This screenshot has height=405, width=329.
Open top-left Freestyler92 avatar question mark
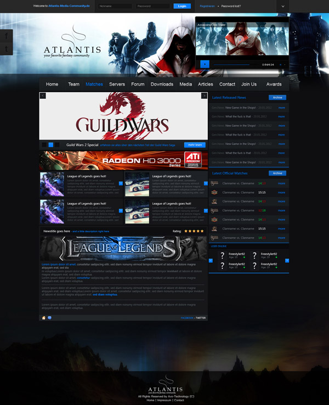click(223, 255)
